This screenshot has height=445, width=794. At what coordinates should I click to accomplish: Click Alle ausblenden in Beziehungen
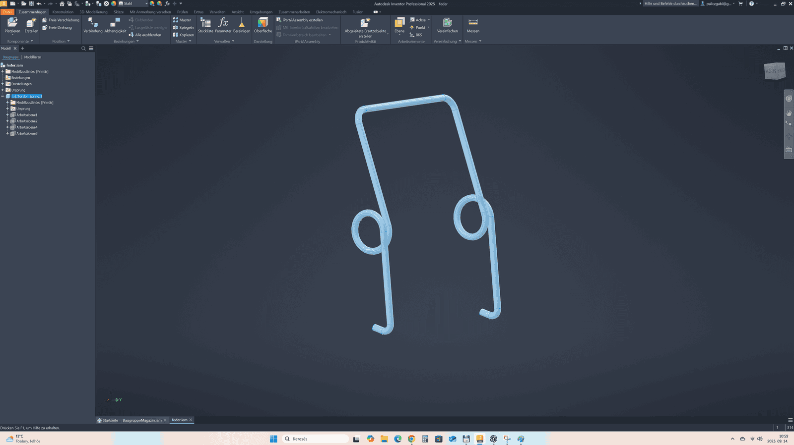(x=145, y=35)
